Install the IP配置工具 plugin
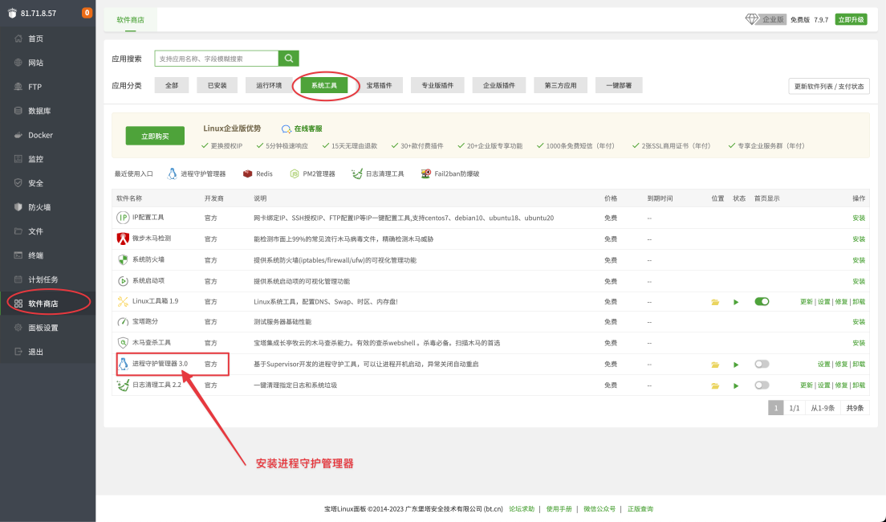This screenshot has width=886, height=522. point(859,218)
